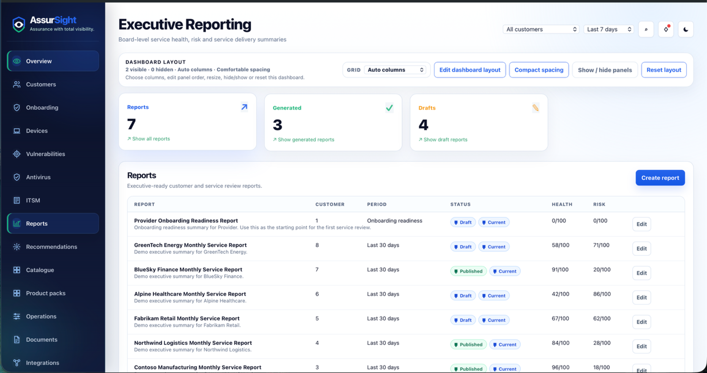Click the Catalogue grid icon
The image size is (707, 373).
pyautogui.click(x=17, y=270)
